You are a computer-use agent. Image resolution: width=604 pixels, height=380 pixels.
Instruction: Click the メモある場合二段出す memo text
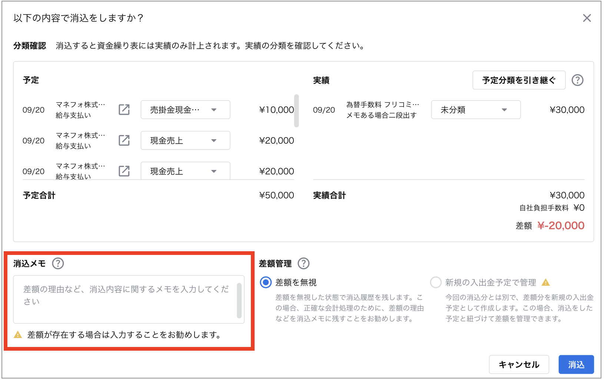coord(381,115)
